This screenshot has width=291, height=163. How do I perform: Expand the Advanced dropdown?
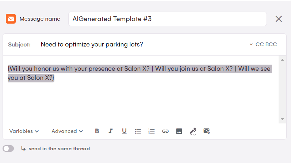tap(67, 131)
